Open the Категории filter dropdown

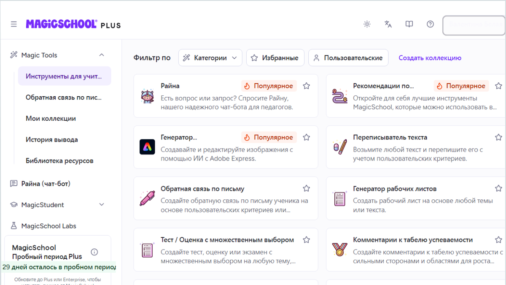[x=210, y=58]
